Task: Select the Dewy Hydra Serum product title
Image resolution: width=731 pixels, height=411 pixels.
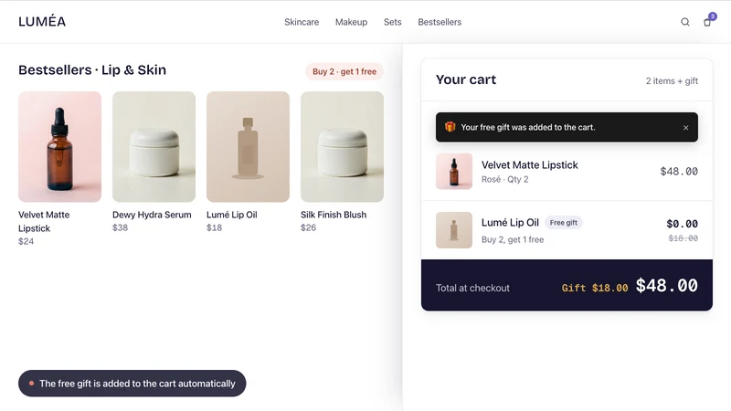Action: coord(152,215)
